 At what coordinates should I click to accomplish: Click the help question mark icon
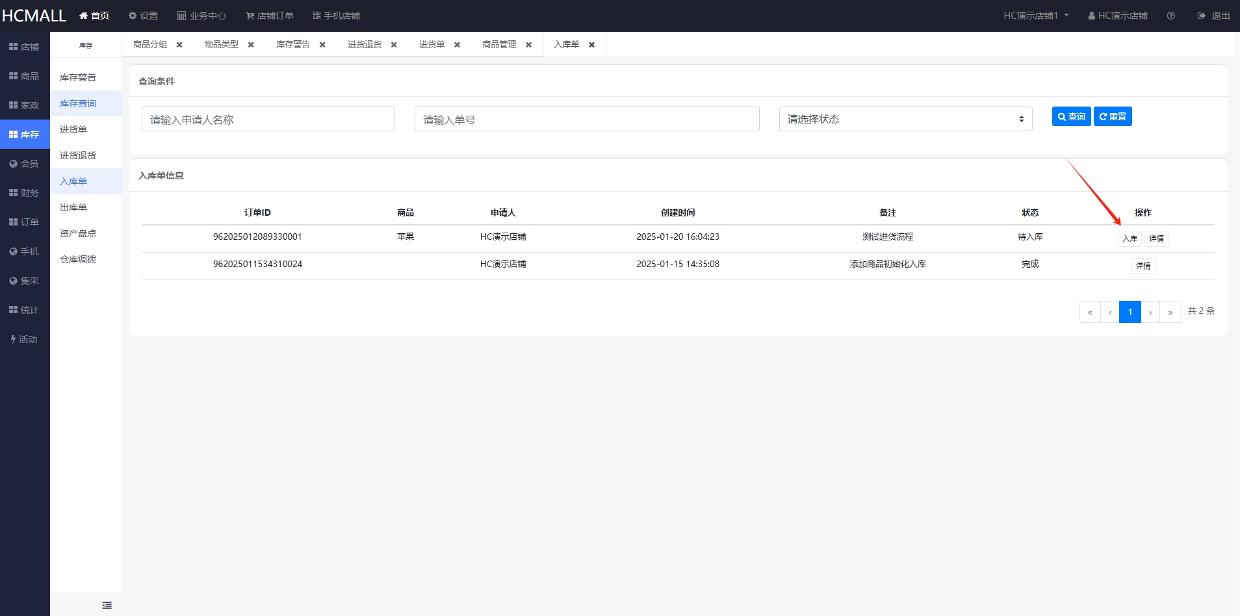1170,16
